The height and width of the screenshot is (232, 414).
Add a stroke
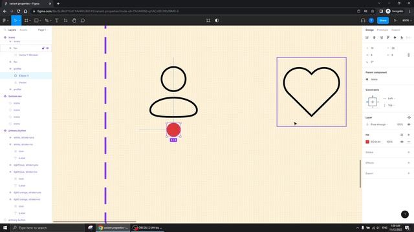coord(409,152)
